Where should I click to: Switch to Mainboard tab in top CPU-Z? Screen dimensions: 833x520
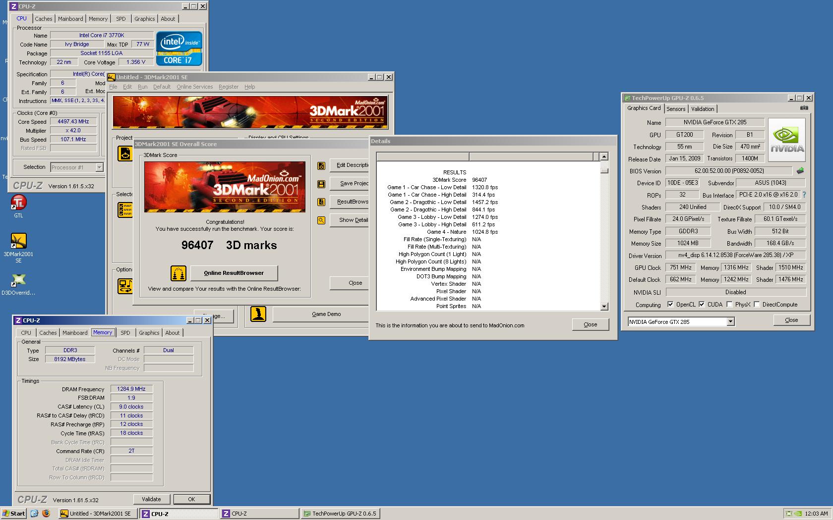(x=70, y=19)
